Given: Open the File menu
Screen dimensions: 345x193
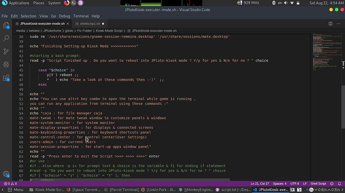Looking at the screenshot, I should pos(4,16).
